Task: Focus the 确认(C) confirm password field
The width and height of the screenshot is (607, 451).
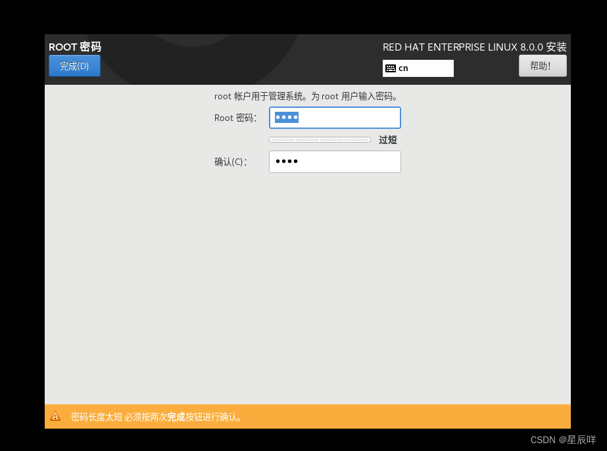Action: click(335, 162)
